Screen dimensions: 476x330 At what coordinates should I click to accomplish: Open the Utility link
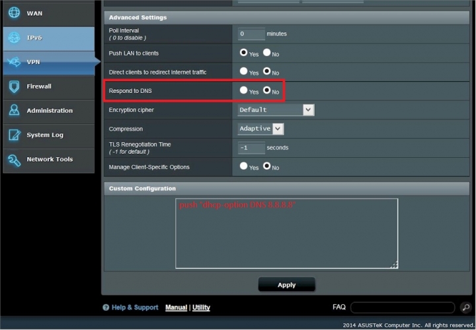coord(201,308)
